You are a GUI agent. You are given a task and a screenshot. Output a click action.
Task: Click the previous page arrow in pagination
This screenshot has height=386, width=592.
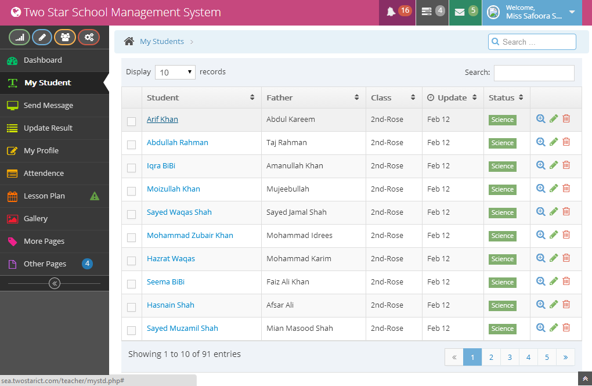454,357
